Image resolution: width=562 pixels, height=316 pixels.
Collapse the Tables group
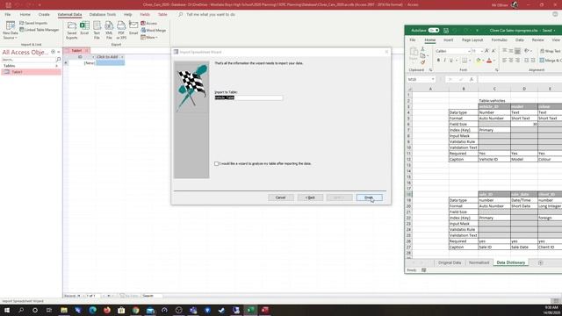[56, 66]
